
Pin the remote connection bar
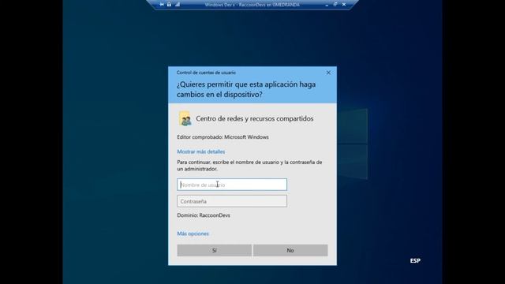(162, 5)
